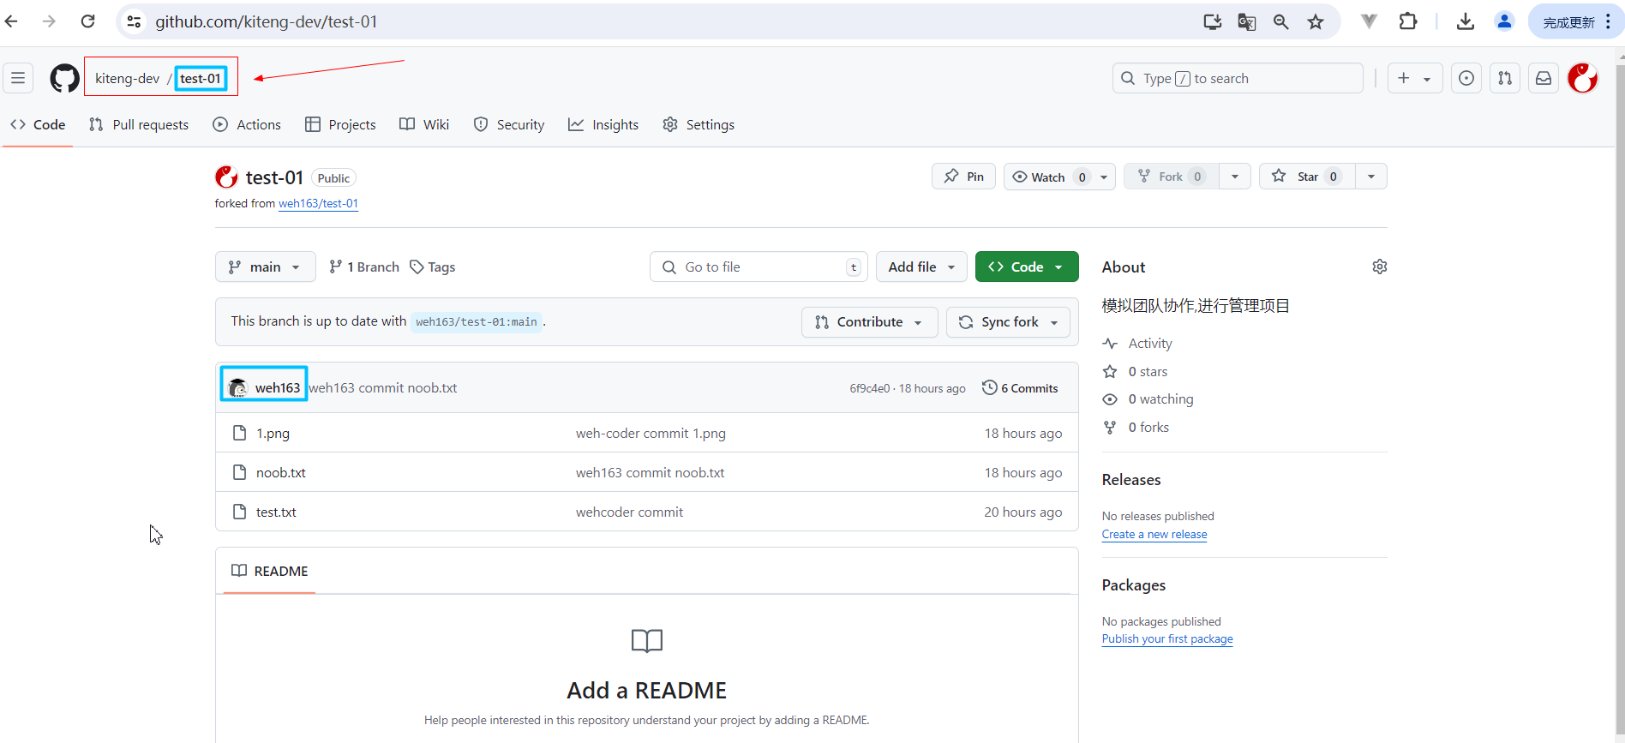Open the weh-coder commit 1.png message
The image size is (1625, 743).
[x=651, y=433]
